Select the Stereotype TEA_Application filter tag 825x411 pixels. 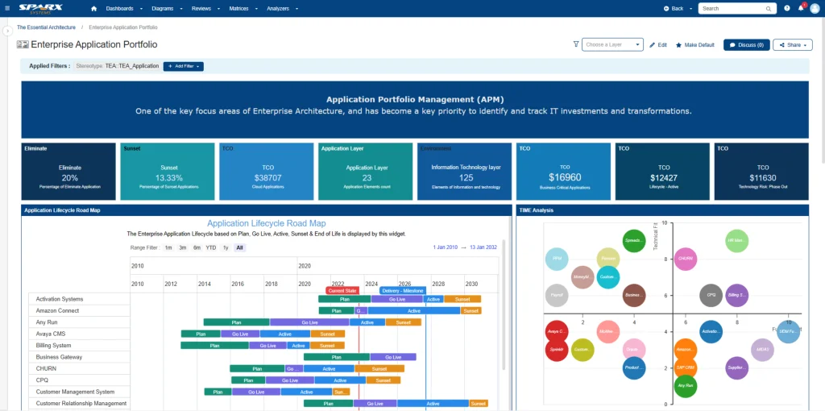118,66
